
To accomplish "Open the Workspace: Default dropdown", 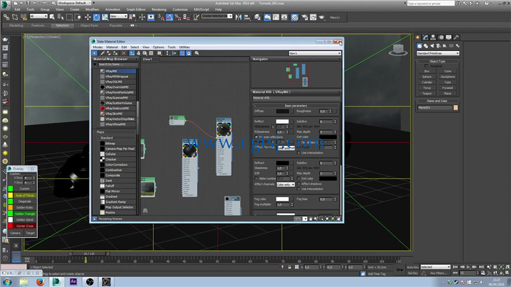I will 74,3.
